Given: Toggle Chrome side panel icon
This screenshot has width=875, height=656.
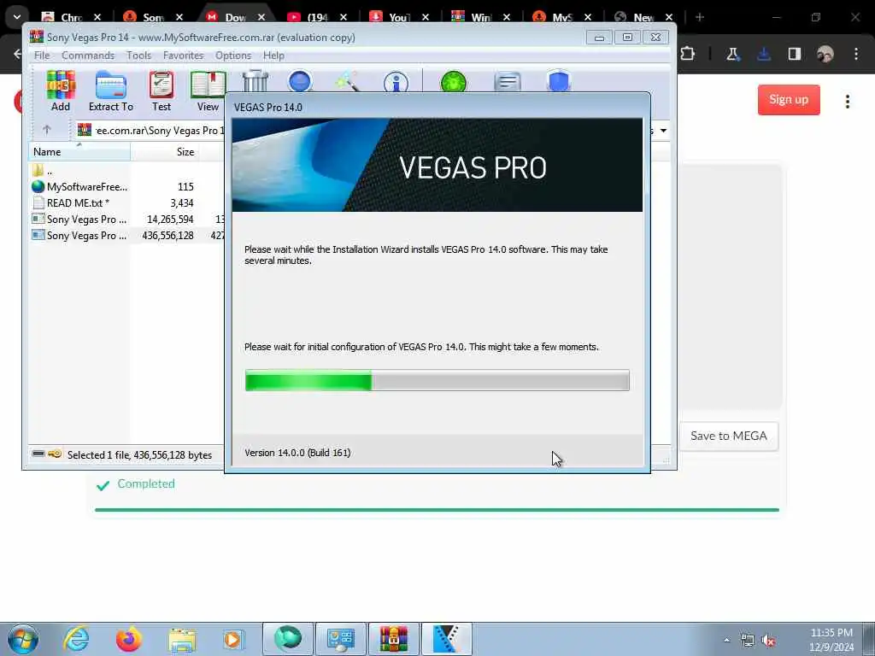Looking at the screenshot, I should tap(794, 54).
